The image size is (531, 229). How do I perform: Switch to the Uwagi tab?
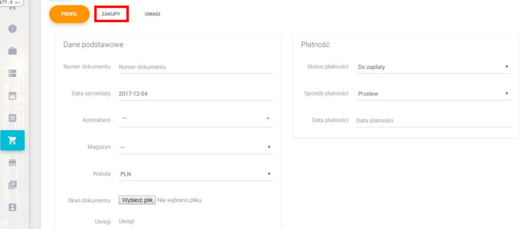pos(152,14)
